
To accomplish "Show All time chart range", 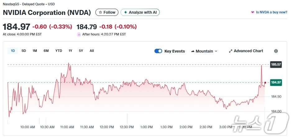I will point(92,51).
